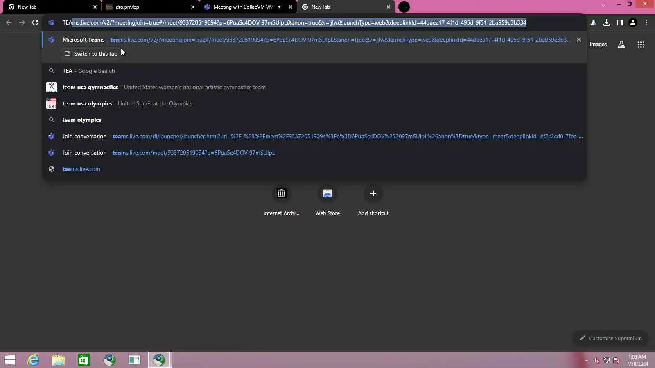The image size is (655, 368).
Task: Launch Internet Explorer from taskbar
Action: pos(33,360)
